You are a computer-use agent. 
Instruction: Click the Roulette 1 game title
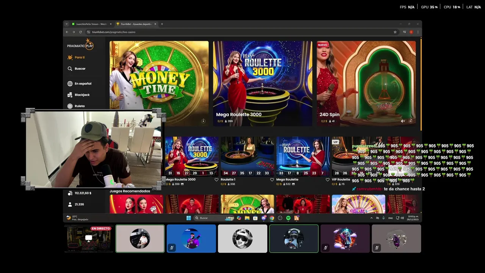tap(228, 180)
